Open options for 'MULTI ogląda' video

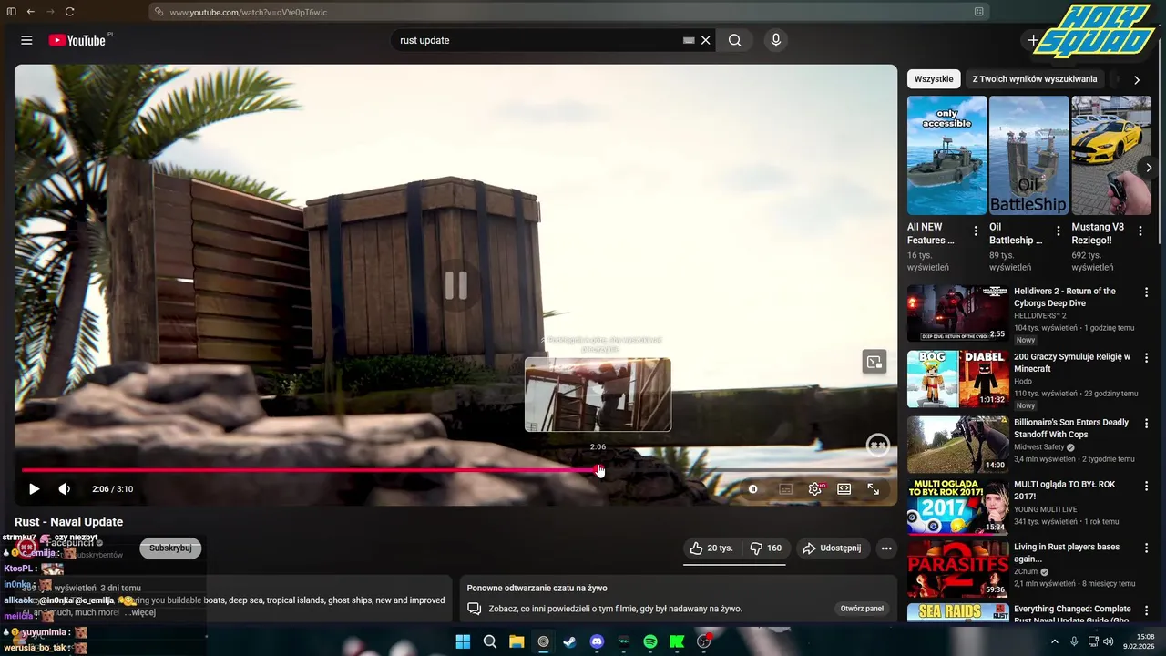(x=1146, y=486)
